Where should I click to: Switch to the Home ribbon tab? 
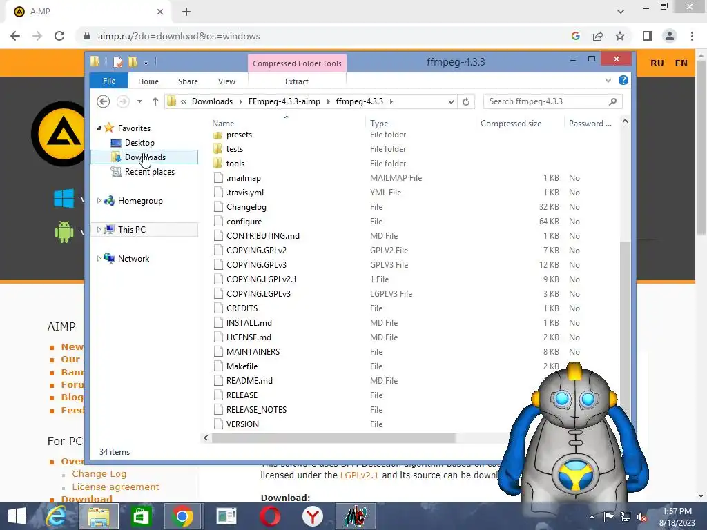(x=148, y=81)
